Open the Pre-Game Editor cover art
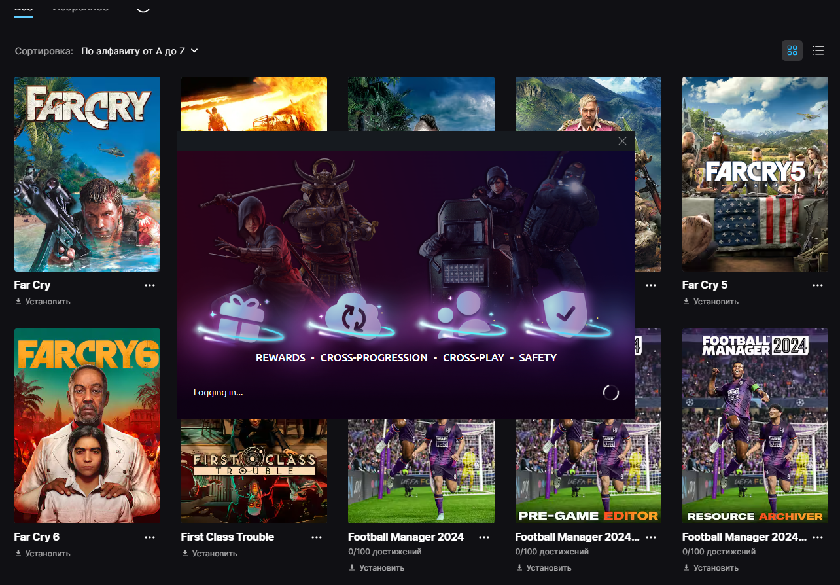 point(588,471)
